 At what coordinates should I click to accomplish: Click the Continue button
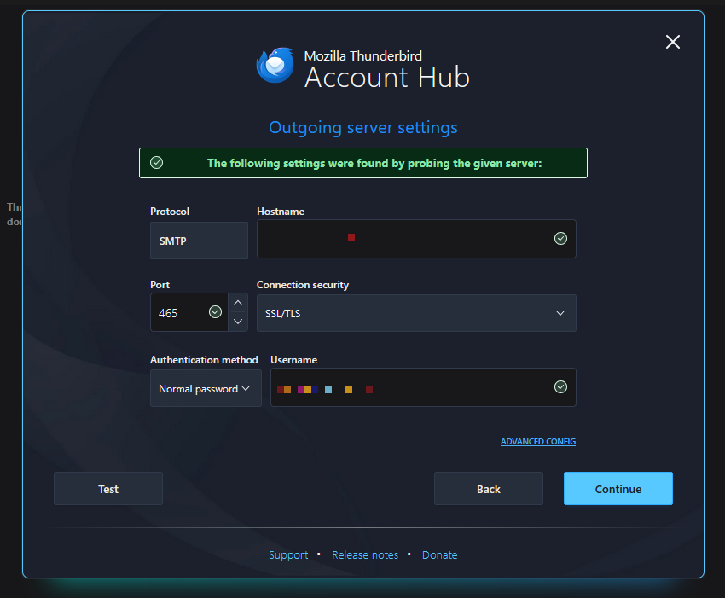pyautogui.click(x=618, y=489)
